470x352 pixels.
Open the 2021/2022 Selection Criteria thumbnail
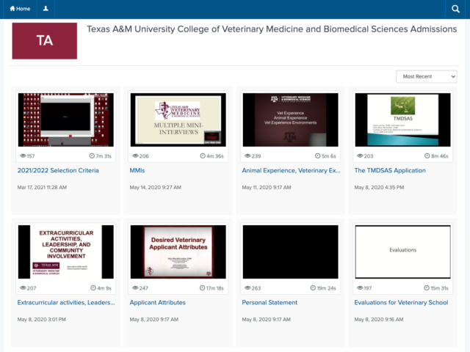pyautogui.click(x=65, y=120)
